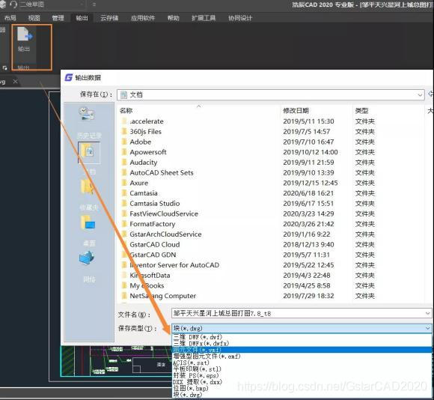Select the AutoCAD Sheet Sets folder
Screen dimensions: 434x400
click(162, 172)
